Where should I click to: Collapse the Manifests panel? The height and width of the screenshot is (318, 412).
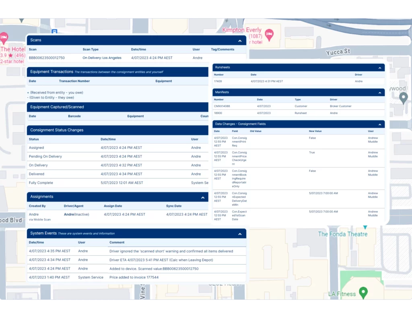coord(379,92)
